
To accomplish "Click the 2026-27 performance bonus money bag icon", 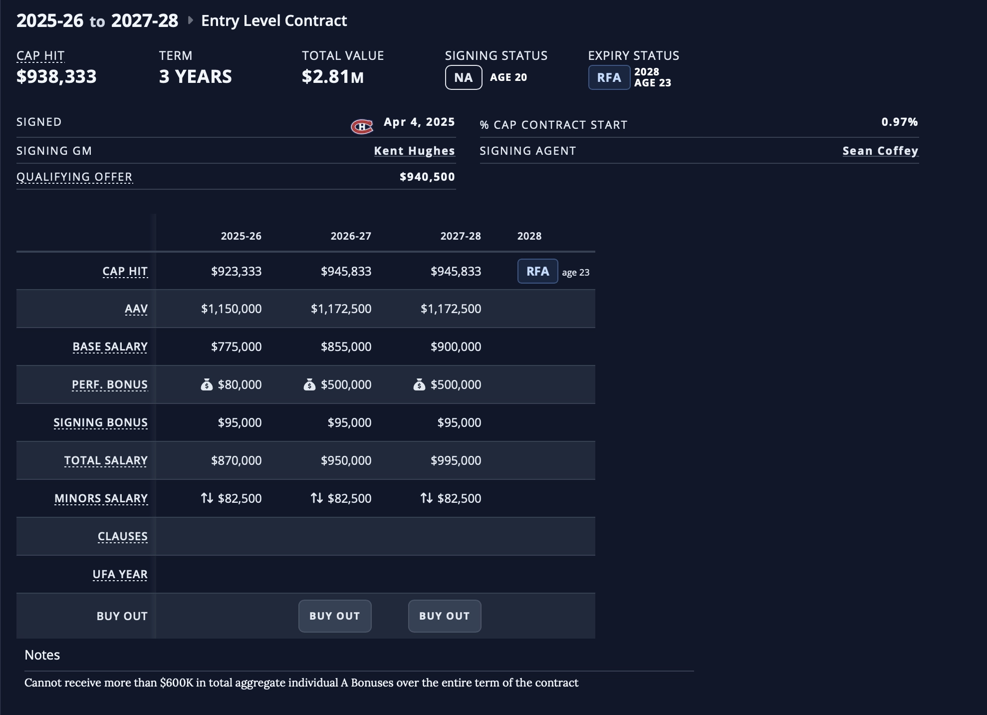I will coord(309,384).
